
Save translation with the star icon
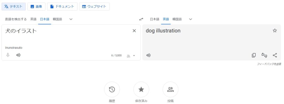(x=275, y=30)
